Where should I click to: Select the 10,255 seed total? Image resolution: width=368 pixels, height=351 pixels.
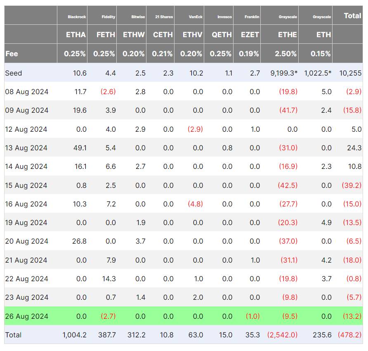point(350,73)
